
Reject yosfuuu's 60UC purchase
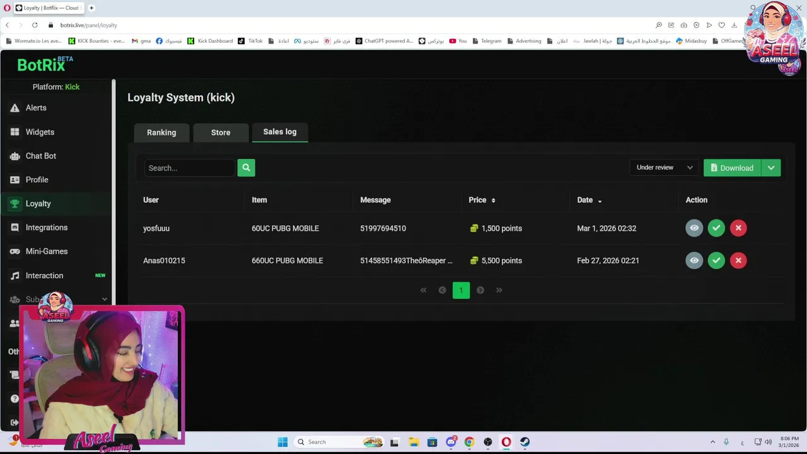pos(738,228)
